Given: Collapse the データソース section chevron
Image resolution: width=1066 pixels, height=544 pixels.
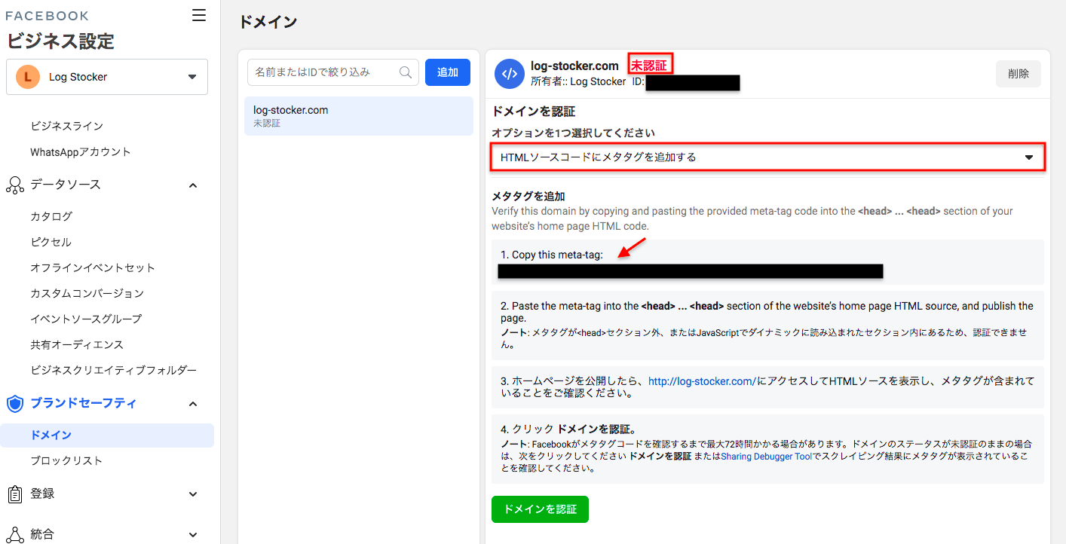Looking at the screenshot, I should pos(193,185).
